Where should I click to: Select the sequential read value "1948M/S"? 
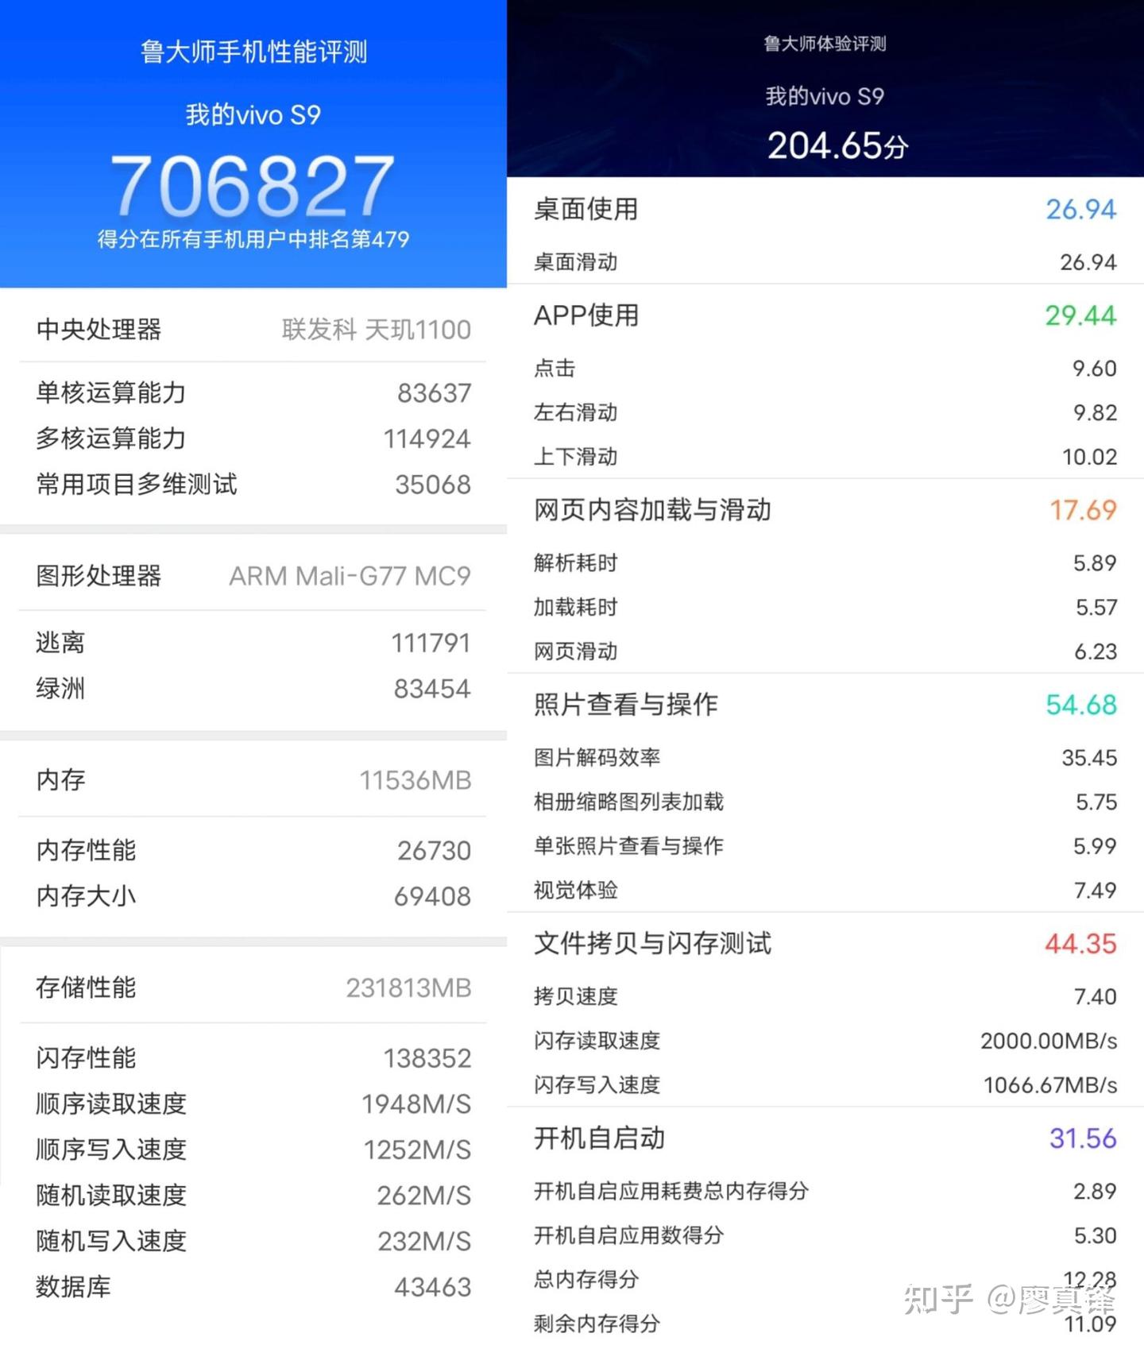click(416, 1103)
